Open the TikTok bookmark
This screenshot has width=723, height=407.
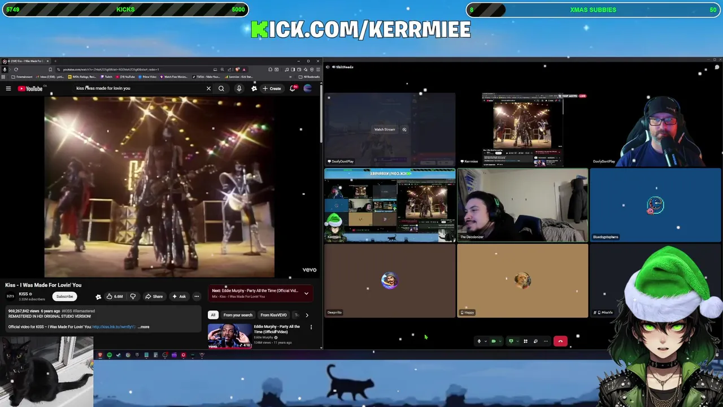coord(205,77)
